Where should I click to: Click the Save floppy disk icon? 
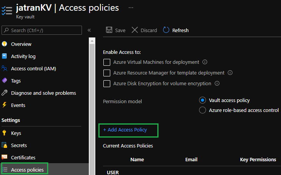[x=109, y=30]
